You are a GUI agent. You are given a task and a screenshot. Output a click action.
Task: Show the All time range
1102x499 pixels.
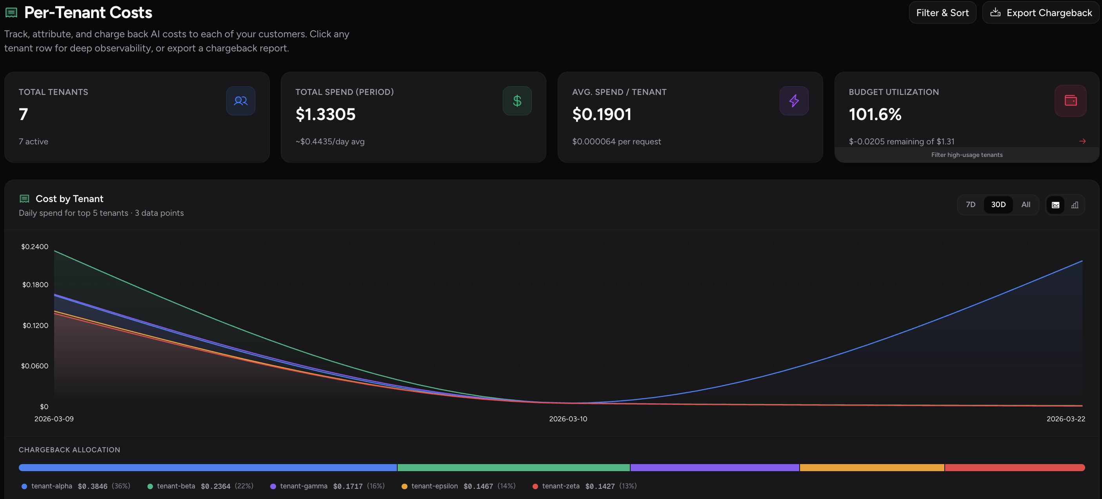[1026, 204]
